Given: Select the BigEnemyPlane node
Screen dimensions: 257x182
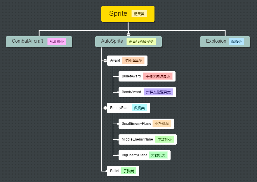Looking at the screenshot, I should pos(134,155).
